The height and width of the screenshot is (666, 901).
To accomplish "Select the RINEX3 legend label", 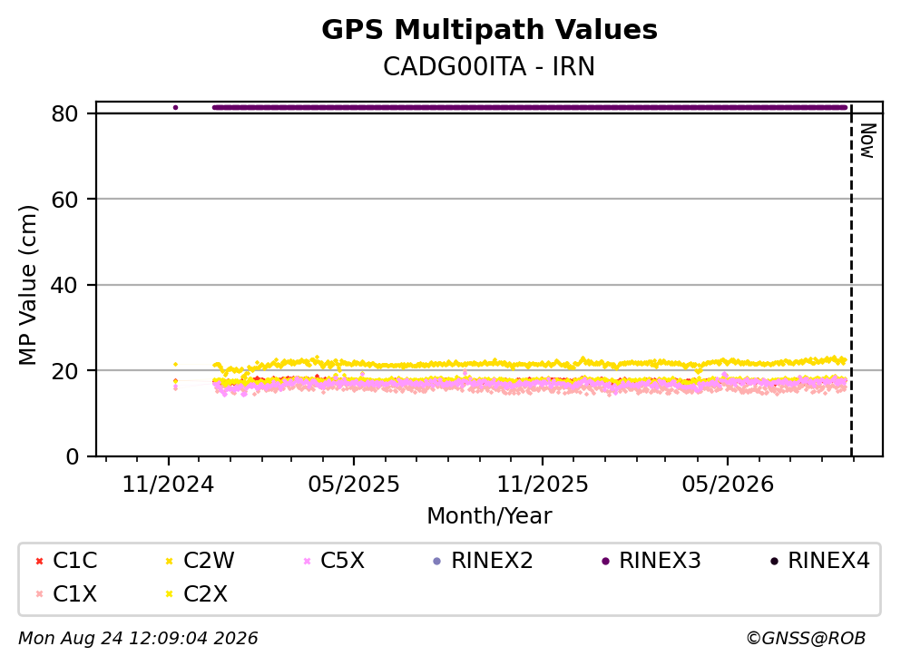I will (x=660, y=560).
